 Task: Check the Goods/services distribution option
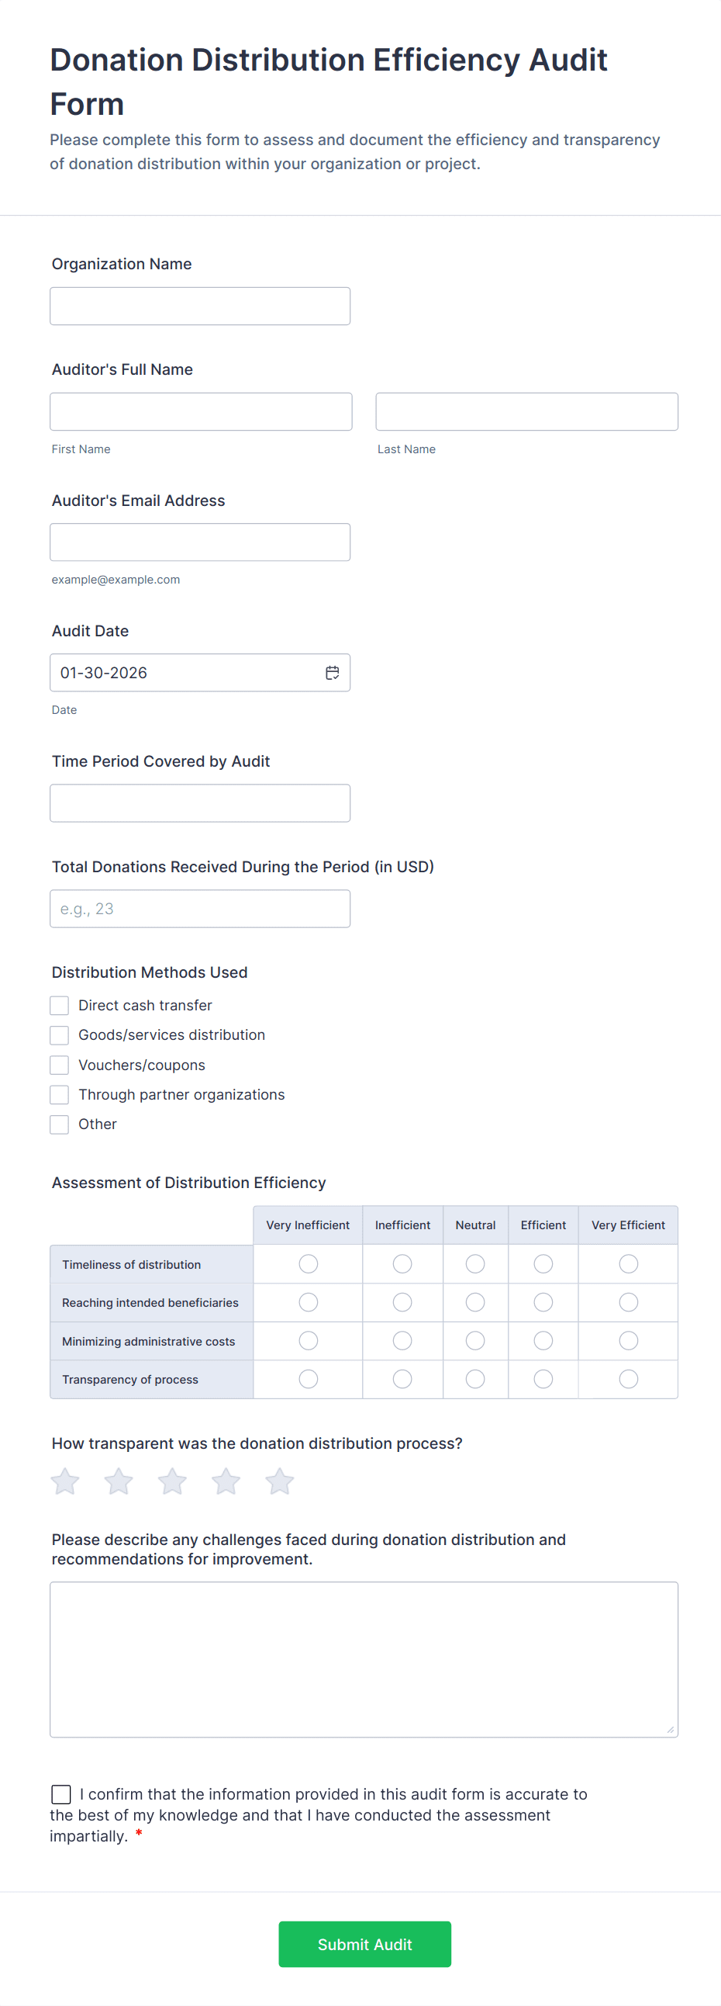(59, 1035)
